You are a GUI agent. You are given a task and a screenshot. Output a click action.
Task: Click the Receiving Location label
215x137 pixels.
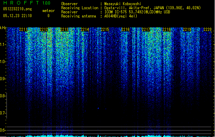(x=80, y=8)
